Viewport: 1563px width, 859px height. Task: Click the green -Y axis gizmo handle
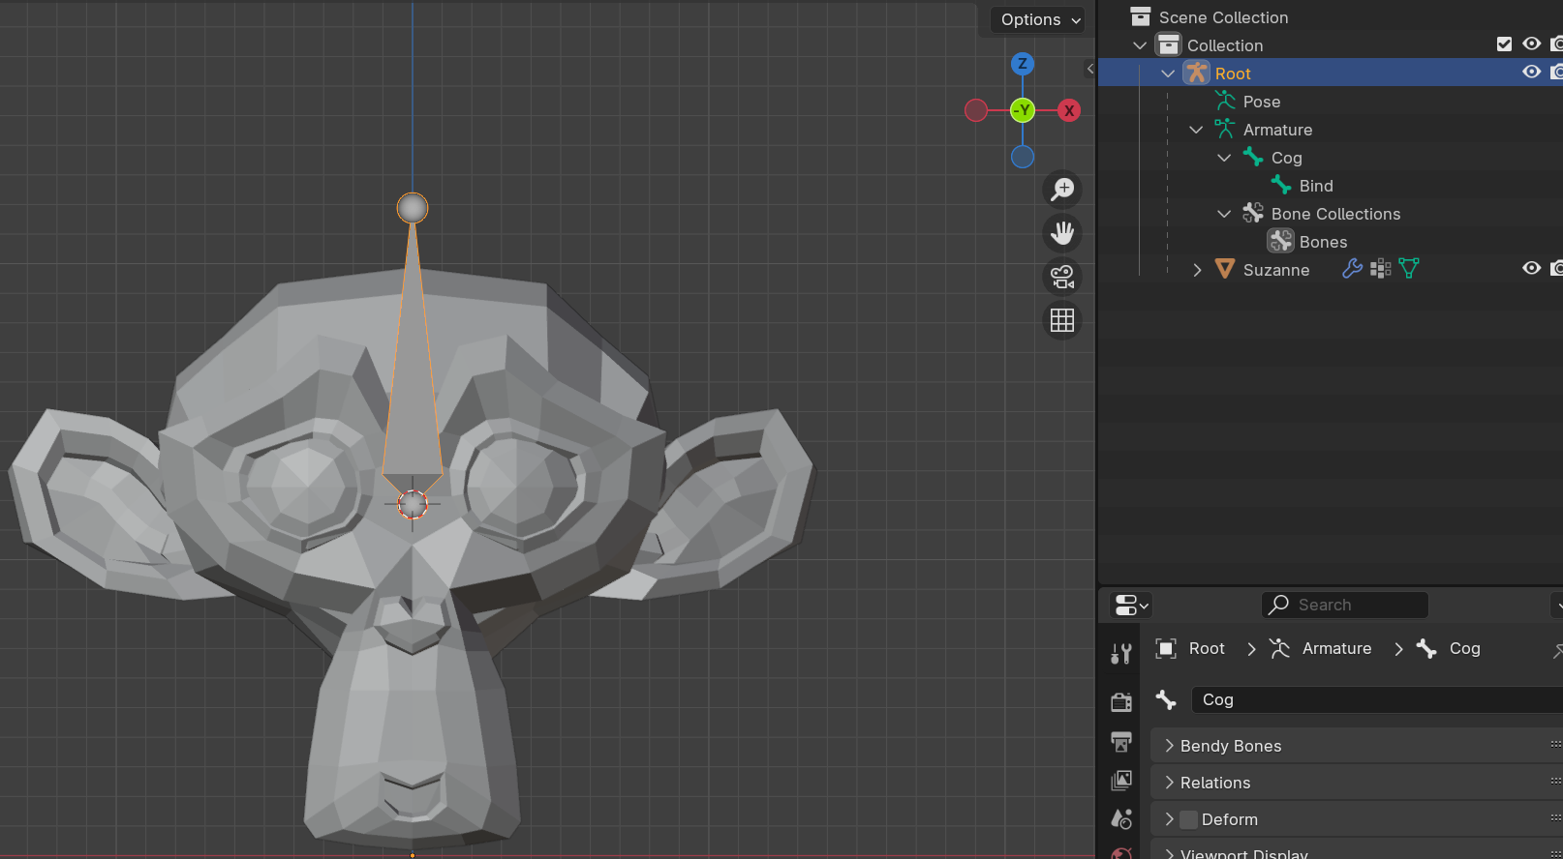1023,110
